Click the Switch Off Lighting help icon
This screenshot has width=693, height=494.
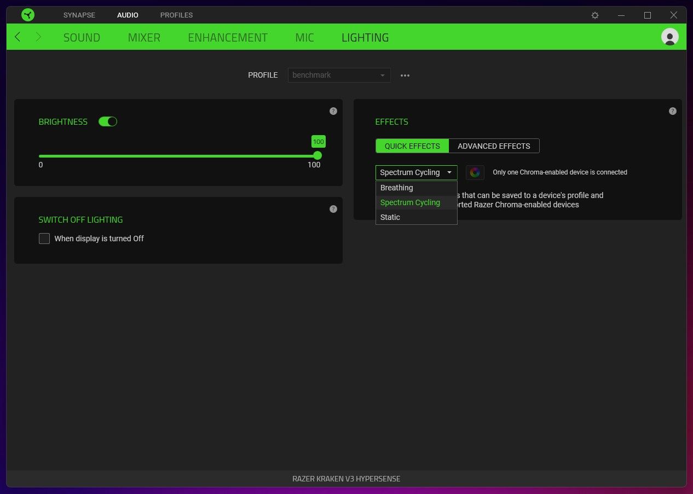(x=333, y=209)
